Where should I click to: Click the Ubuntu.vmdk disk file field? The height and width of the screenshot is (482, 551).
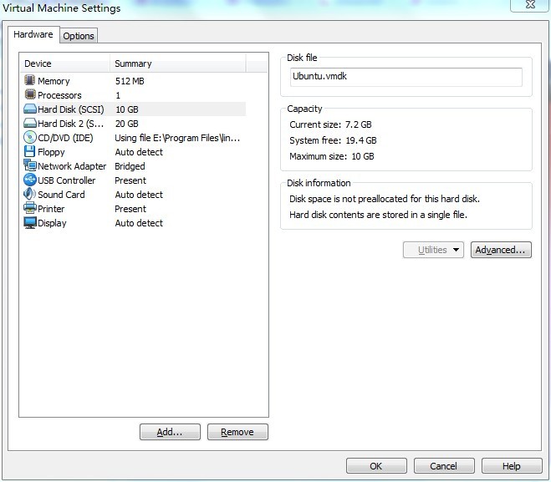[406, 77]
